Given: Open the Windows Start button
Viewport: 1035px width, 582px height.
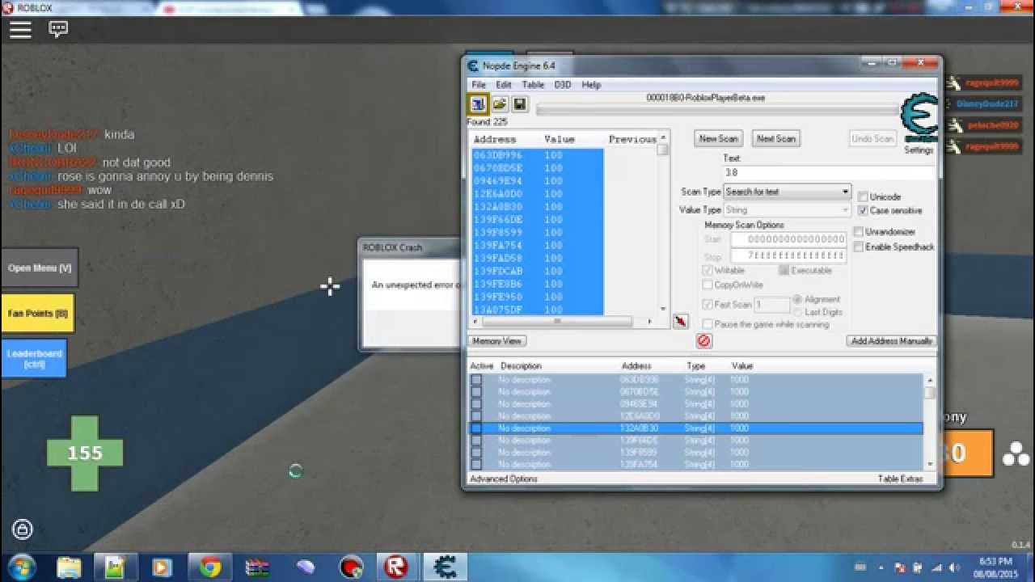Looking at the screenshot, I should point(21,567).
